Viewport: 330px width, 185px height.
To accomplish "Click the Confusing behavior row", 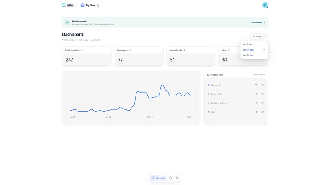I will click(236, 103).
